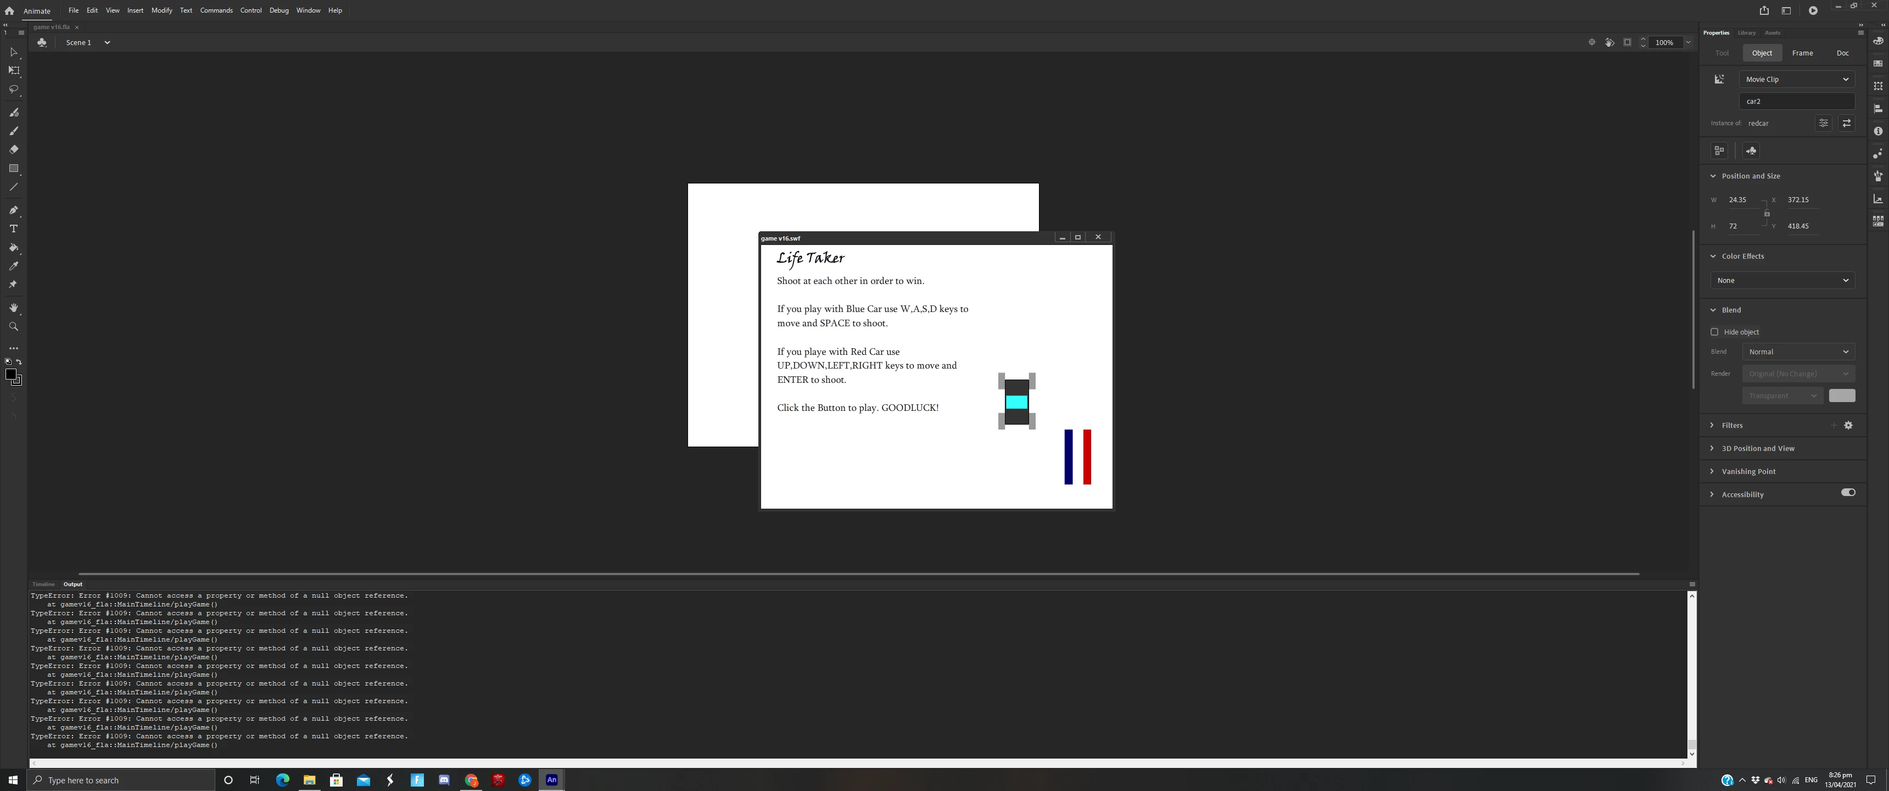Click the car2 instance name field

(1796, 101)
